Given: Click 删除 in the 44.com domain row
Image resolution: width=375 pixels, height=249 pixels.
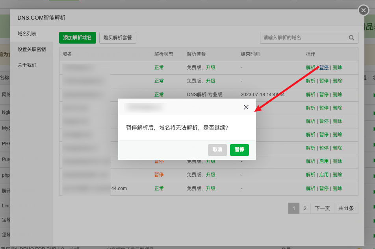Looking at the screenshot, I should [x=337, y=189].
